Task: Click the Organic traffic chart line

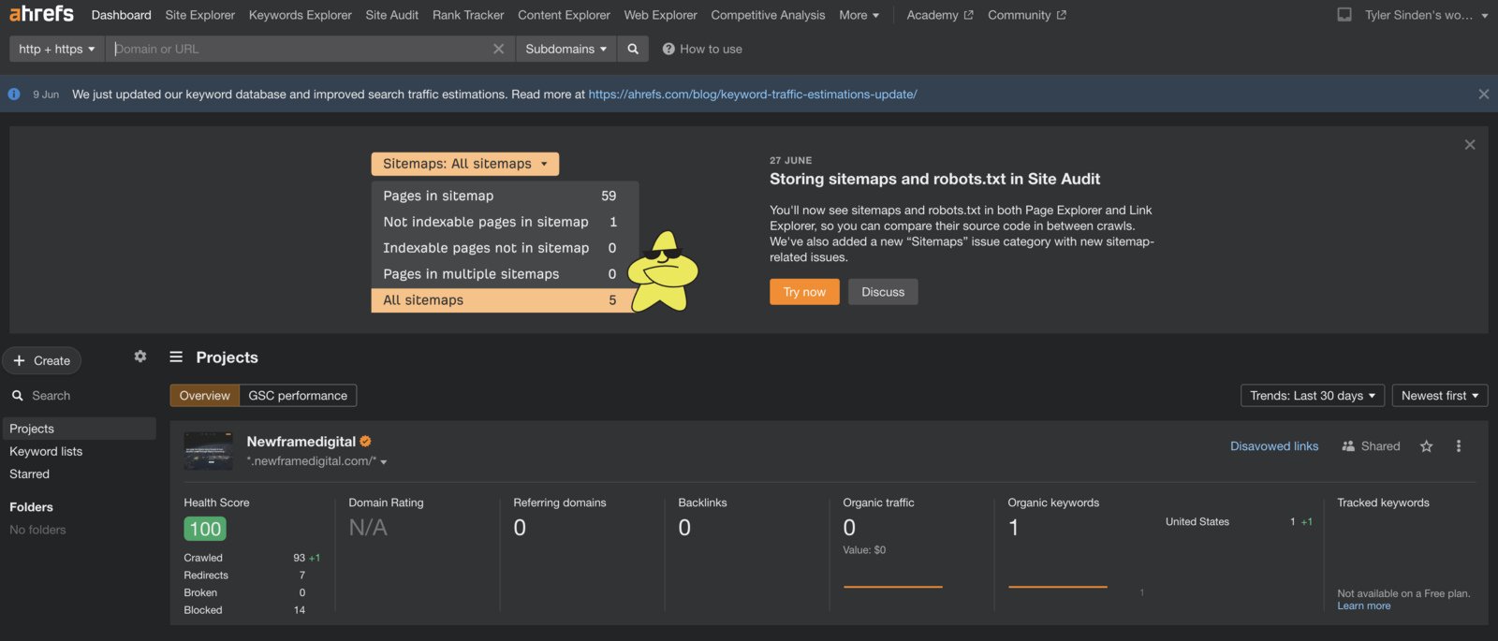Action: coord(892,587)
